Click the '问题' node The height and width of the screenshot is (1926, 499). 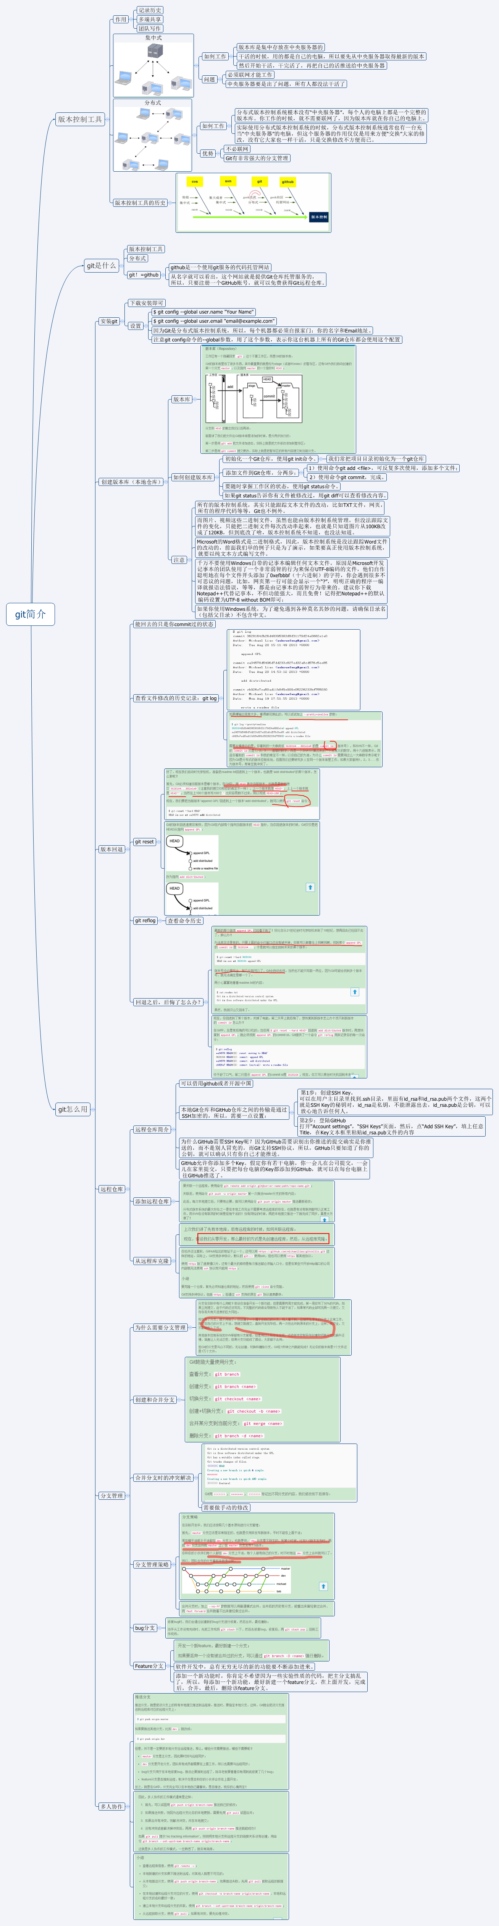(210, 79)
